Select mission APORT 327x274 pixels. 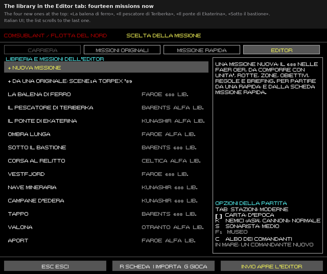pyautogui.click(x=106, y=240)
